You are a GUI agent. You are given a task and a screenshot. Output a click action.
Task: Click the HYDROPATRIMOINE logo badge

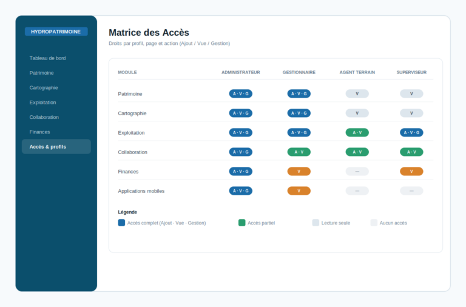tap(56, 32)
